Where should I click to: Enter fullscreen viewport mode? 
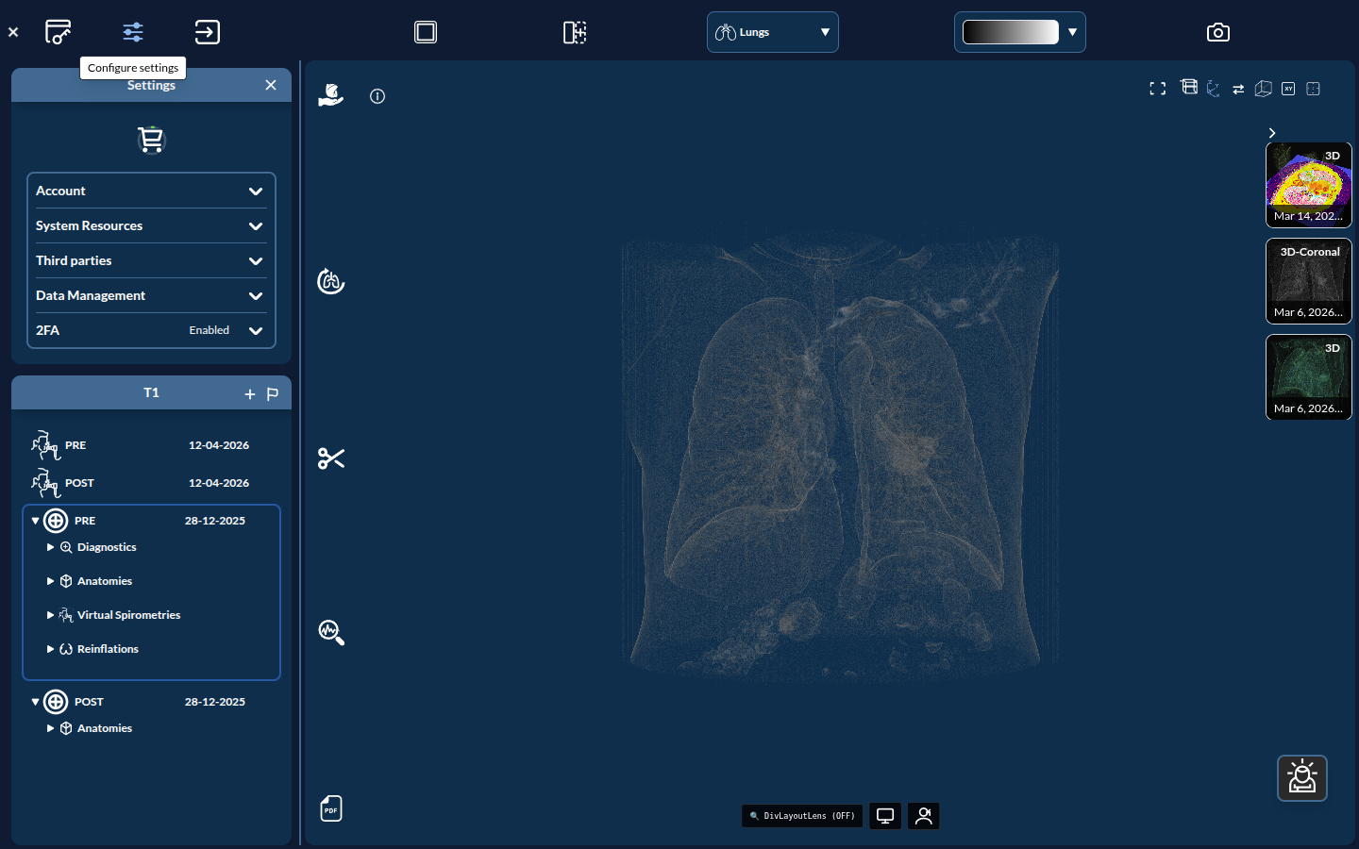(x=1158, y=89)
